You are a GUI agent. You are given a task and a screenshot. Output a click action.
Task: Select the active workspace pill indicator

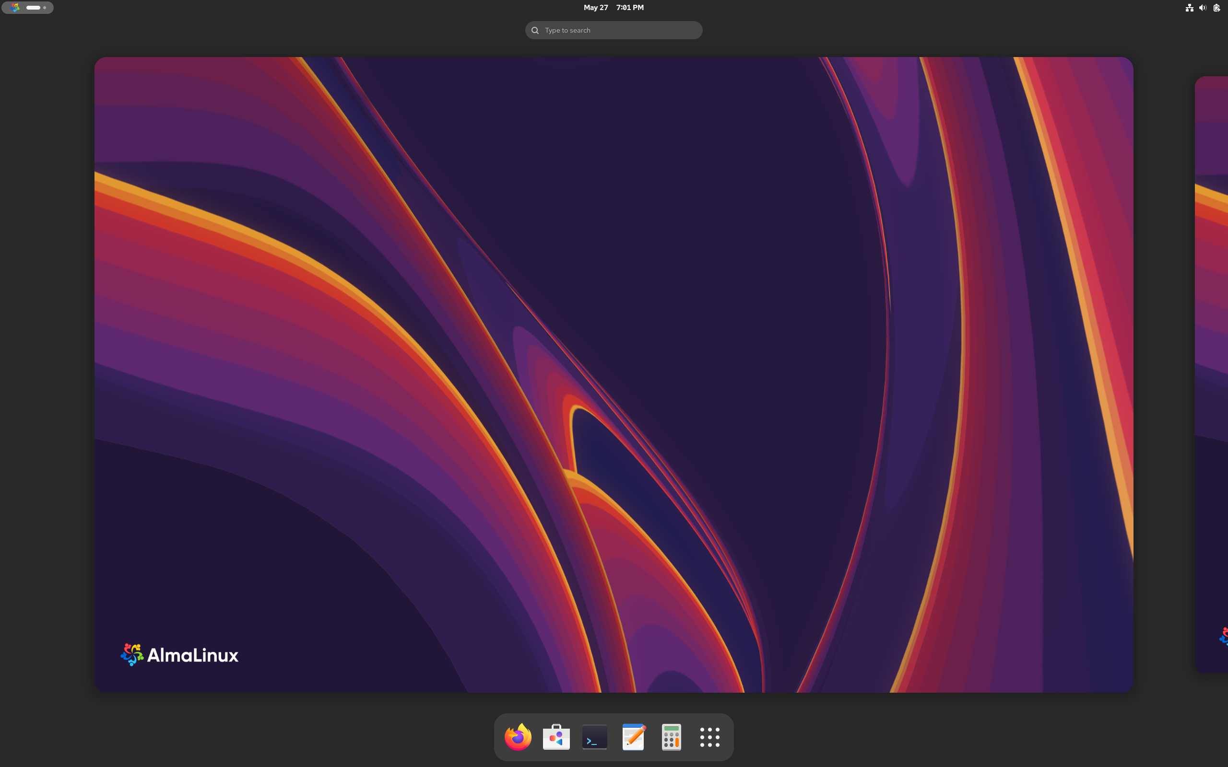point(33,8)
